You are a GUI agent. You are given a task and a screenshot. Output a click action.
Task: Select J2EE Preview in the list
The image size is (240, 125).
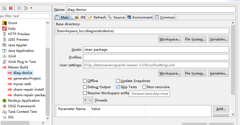point(18,40)
